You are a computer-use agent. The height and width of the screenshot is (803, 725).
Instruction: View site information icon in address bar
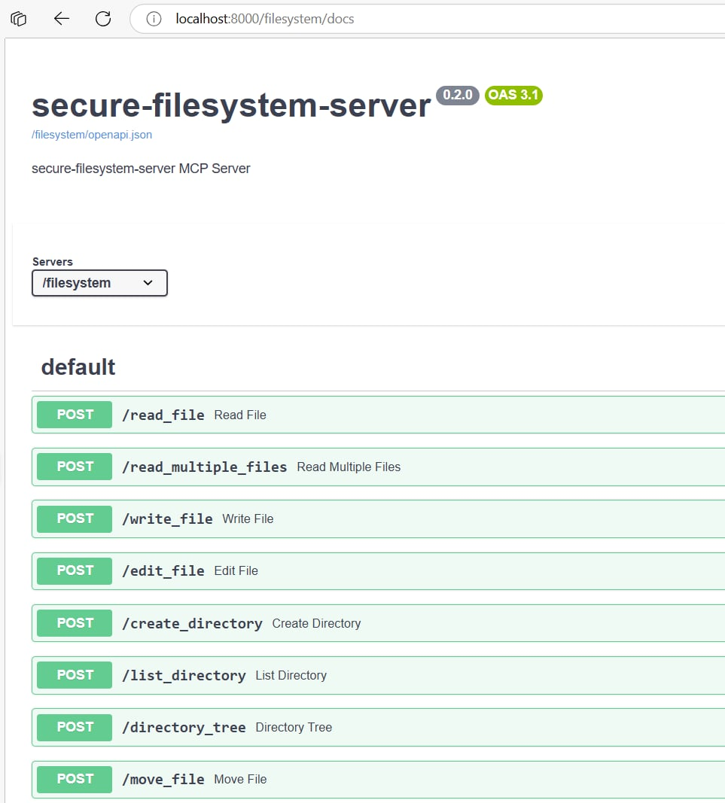(x=154, y=19)
